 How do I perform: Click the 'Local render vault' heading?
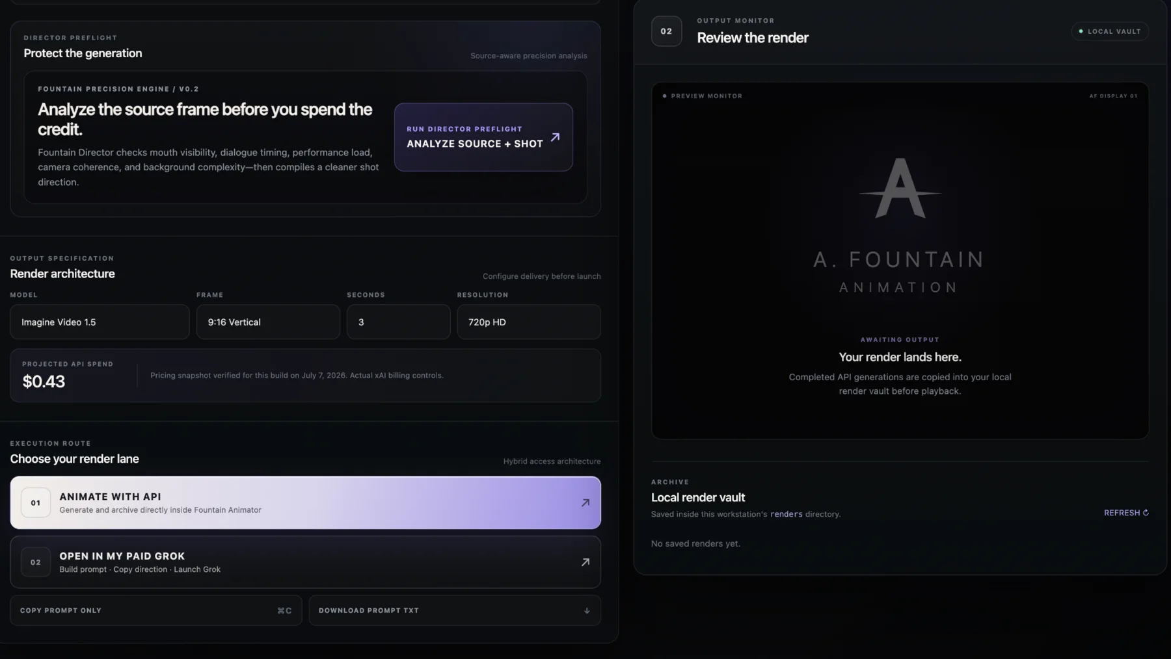698,497
